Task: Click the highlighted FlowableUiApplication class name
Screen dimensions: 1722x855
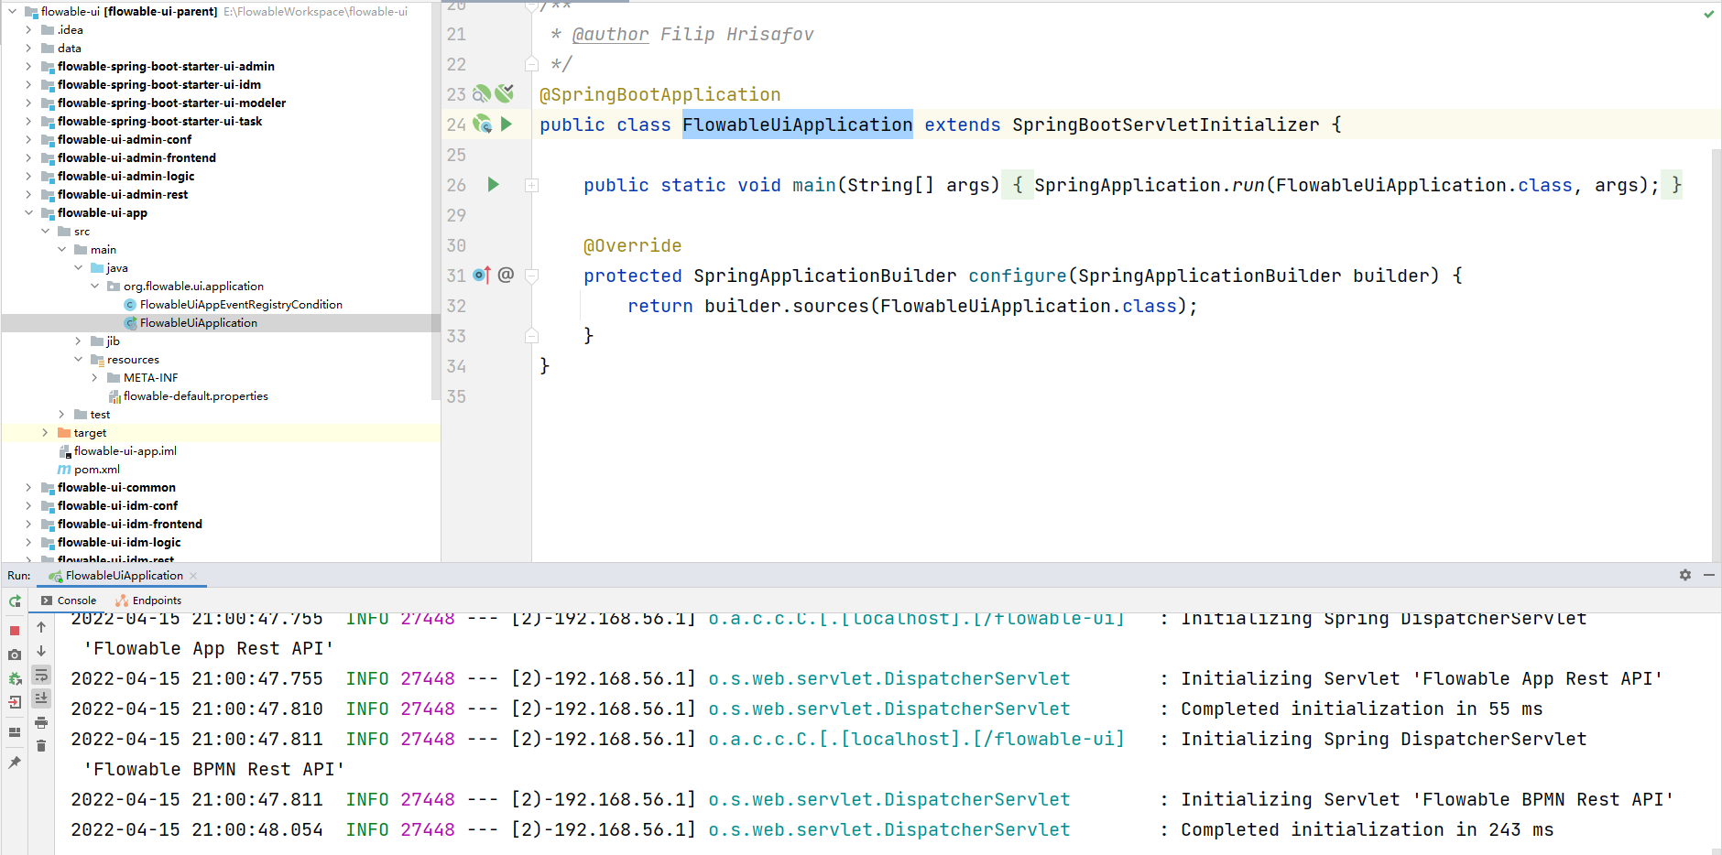Action: click(x=797, y=124)
